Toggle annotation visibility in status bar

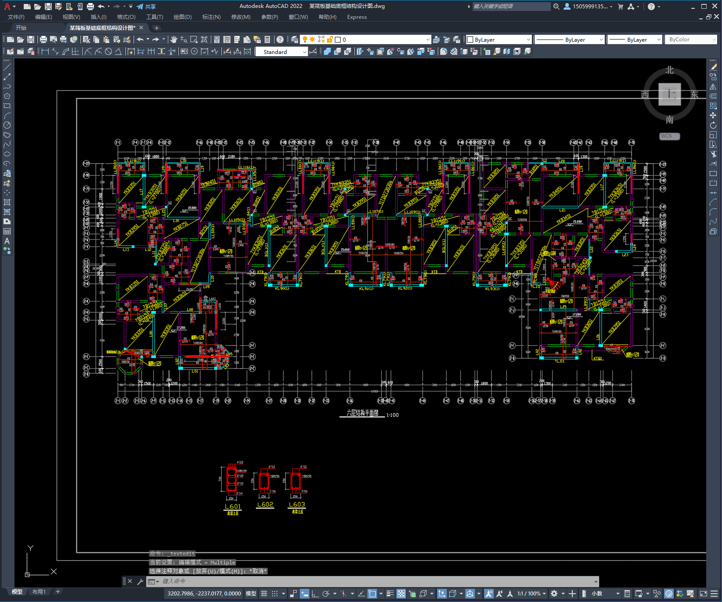pos(489,594)
